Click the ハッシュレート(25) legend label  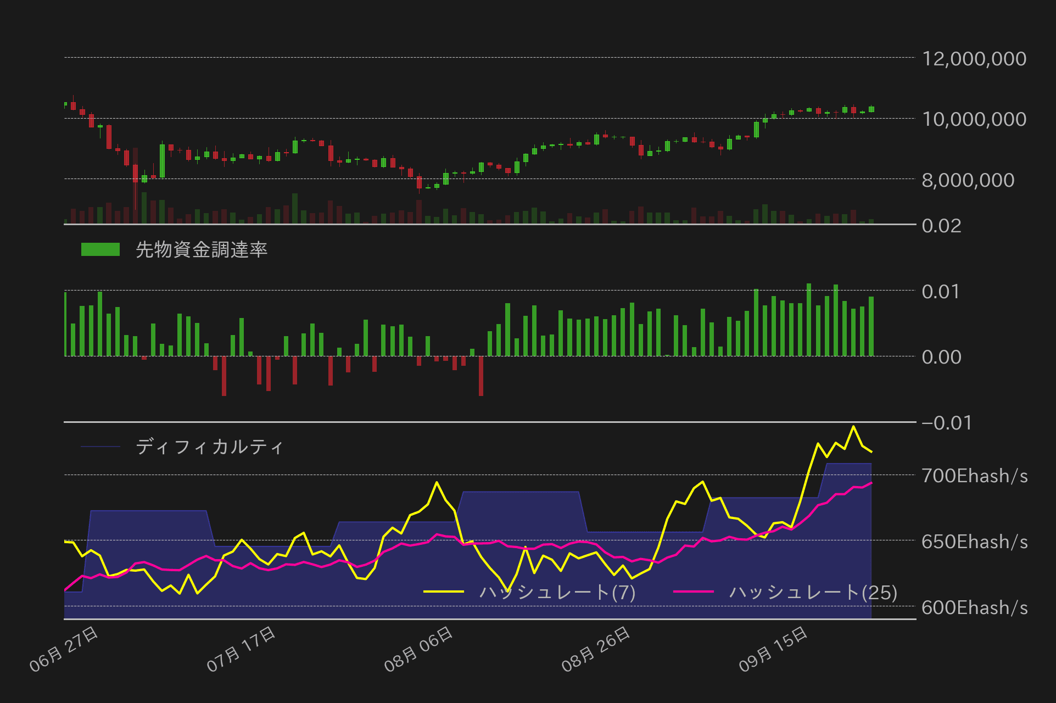[813, 592]
